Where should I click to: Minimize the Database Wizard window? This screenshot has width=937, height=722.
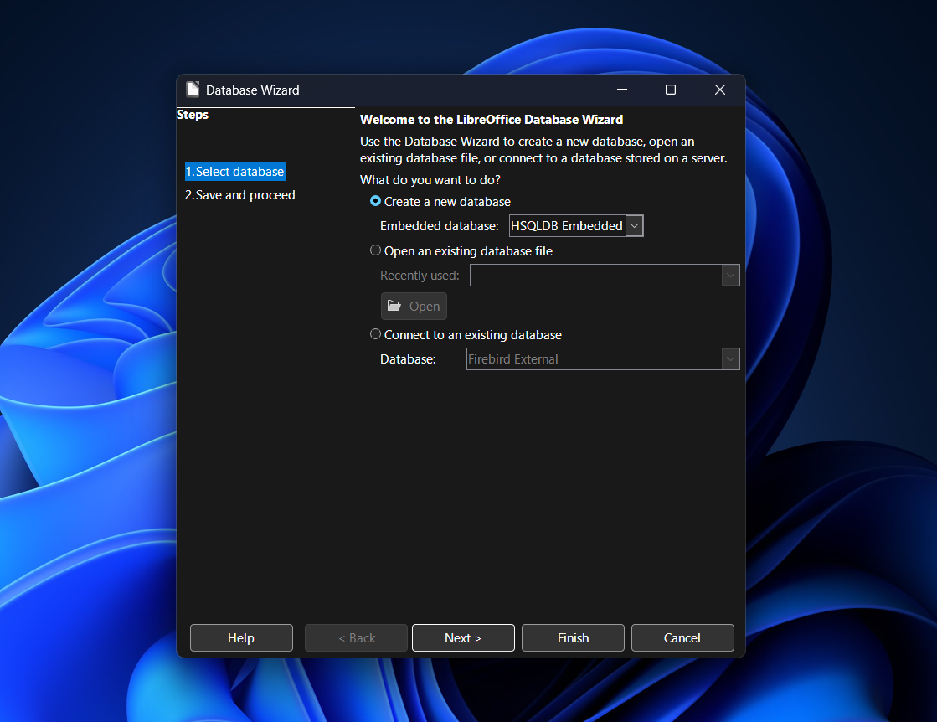tap(622, 90)
